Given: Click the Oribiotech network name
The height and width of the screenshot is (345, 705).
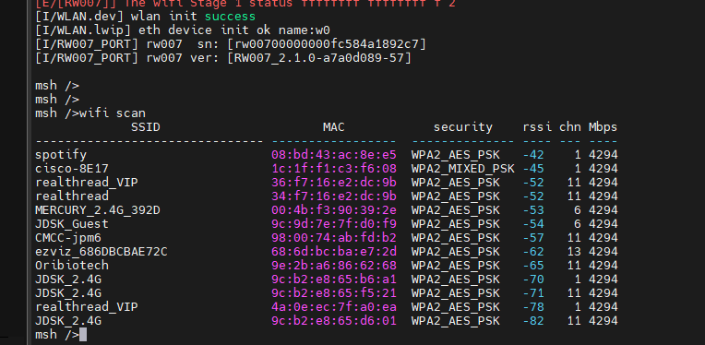Looking at the screenshot, I should click(x=72, y=266).
